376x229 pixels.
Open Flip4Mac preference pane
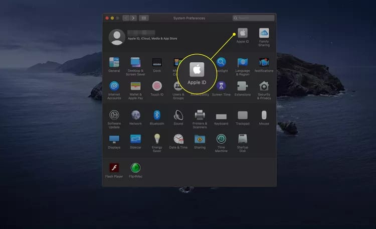[x=135, y=168]
